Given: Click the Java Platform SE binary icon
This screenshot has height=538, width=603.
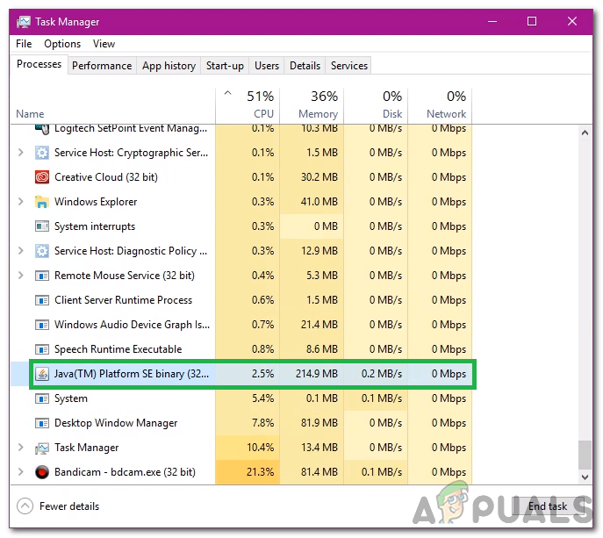Looking at the screenshot, I should click(42, 374).
